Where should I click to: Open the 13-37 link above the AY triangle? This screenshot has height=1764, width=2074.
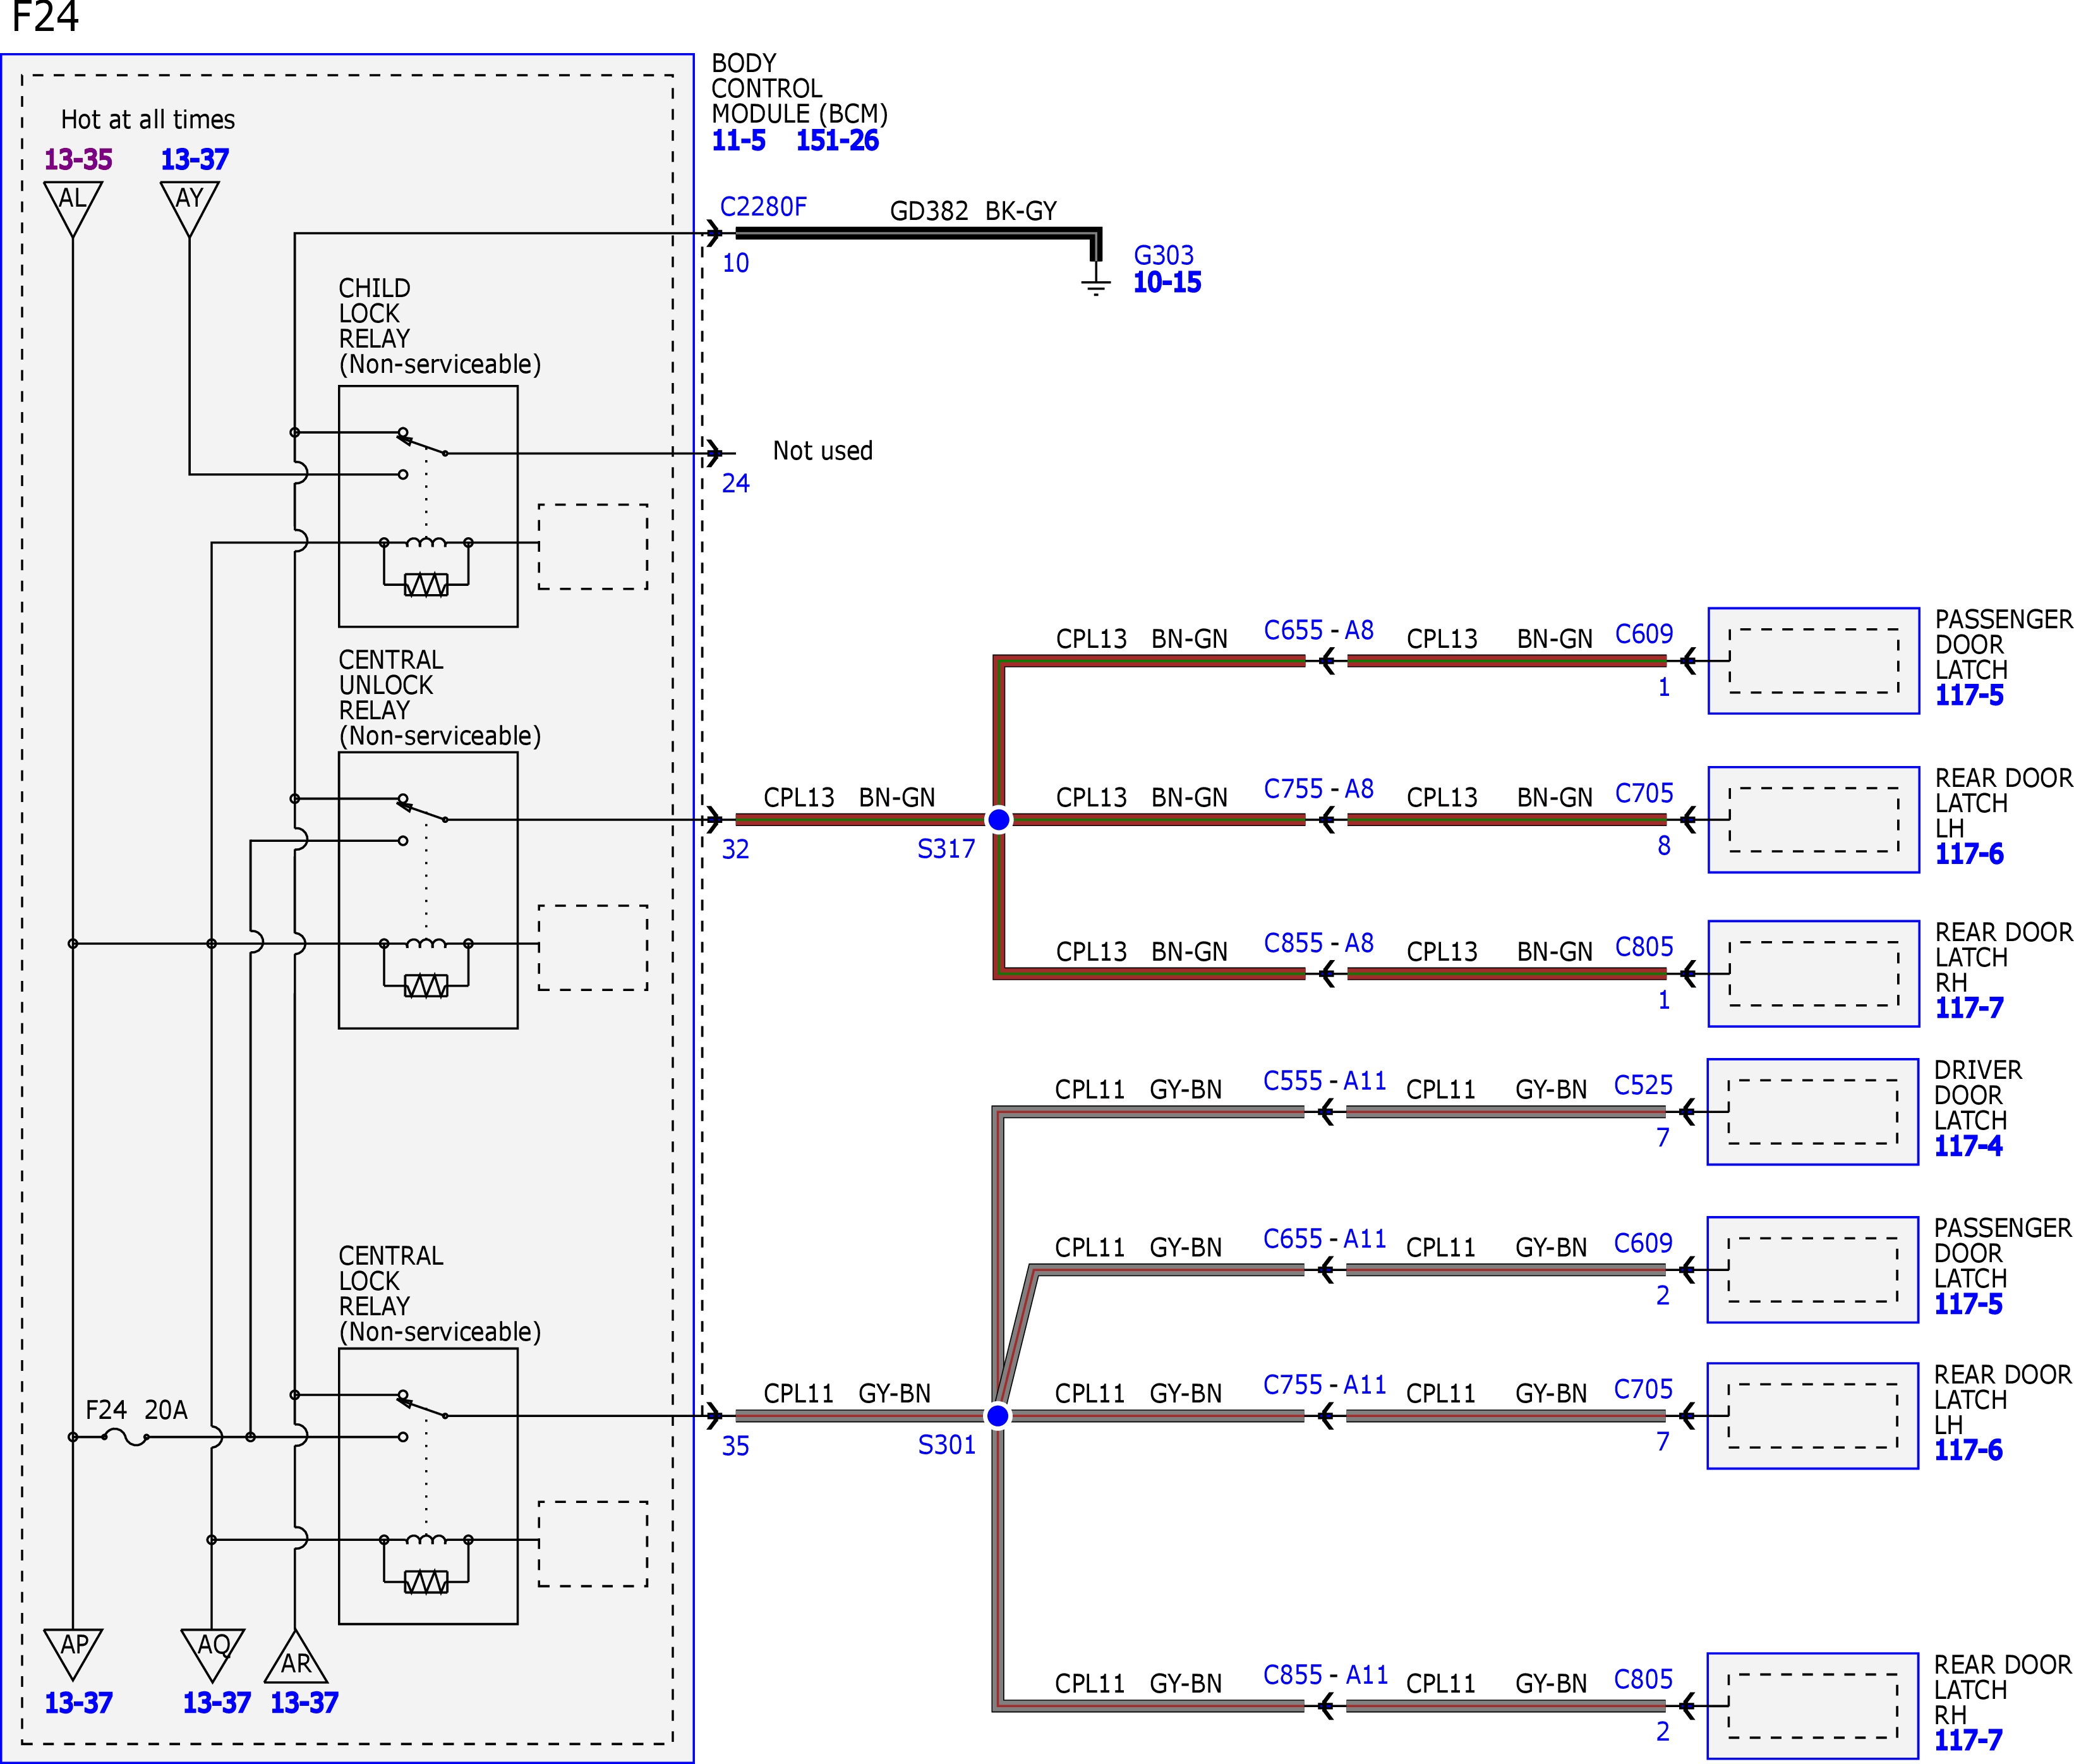(x=195, y=159)
